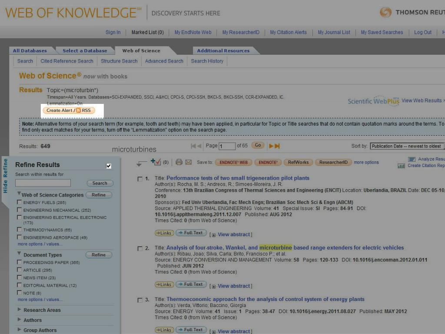Expand the Group Authors section

point(19,330)
